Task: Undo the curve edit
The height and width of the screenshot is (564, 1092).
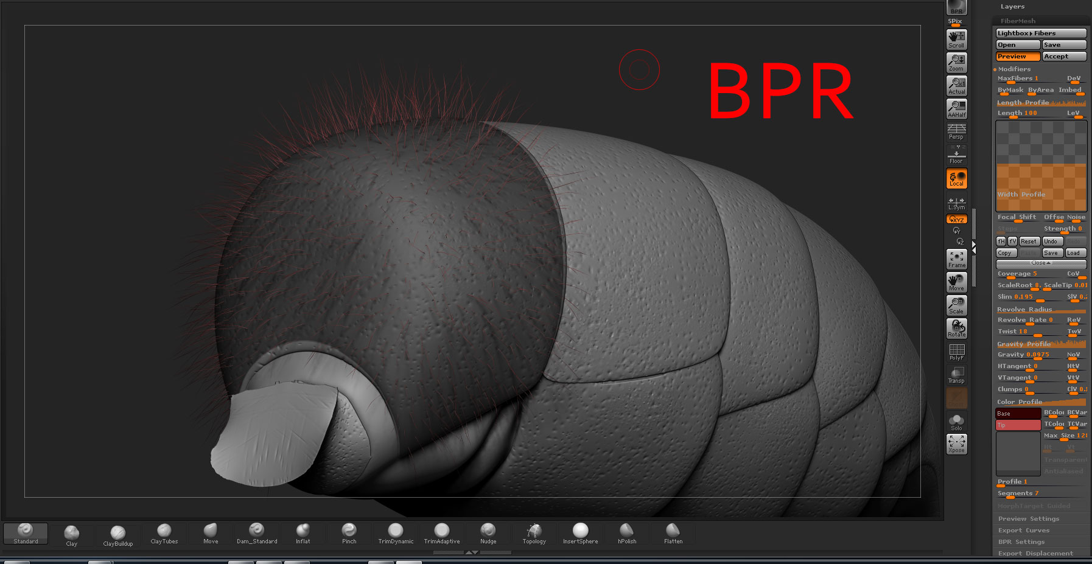Action: [1052, 242]
